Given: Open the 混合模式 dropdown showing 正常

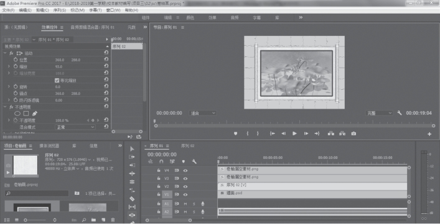Looking at the screenshot, I should 75,127.
